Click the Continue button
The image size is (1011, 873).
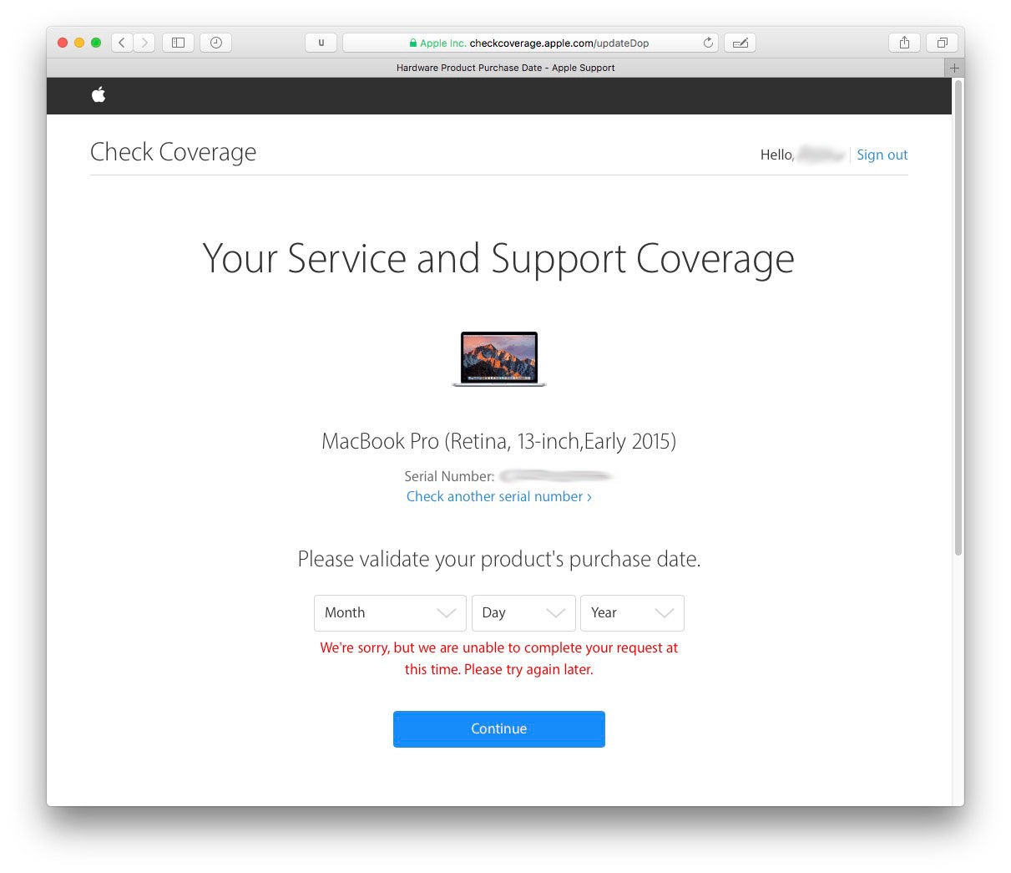pos(499,728)
